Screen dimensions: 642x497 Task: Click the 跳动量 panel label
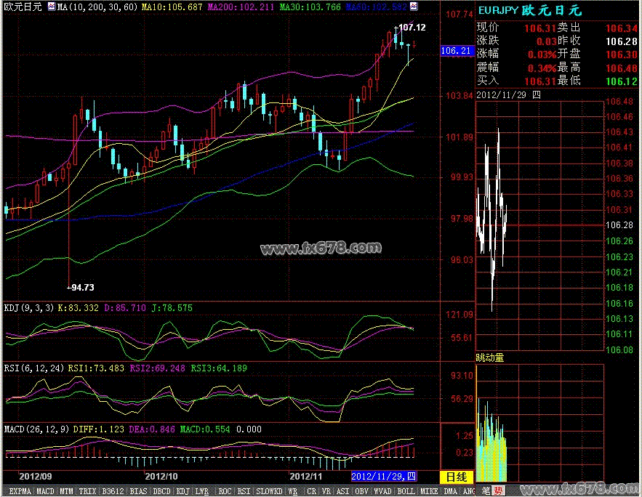point(490,358)
